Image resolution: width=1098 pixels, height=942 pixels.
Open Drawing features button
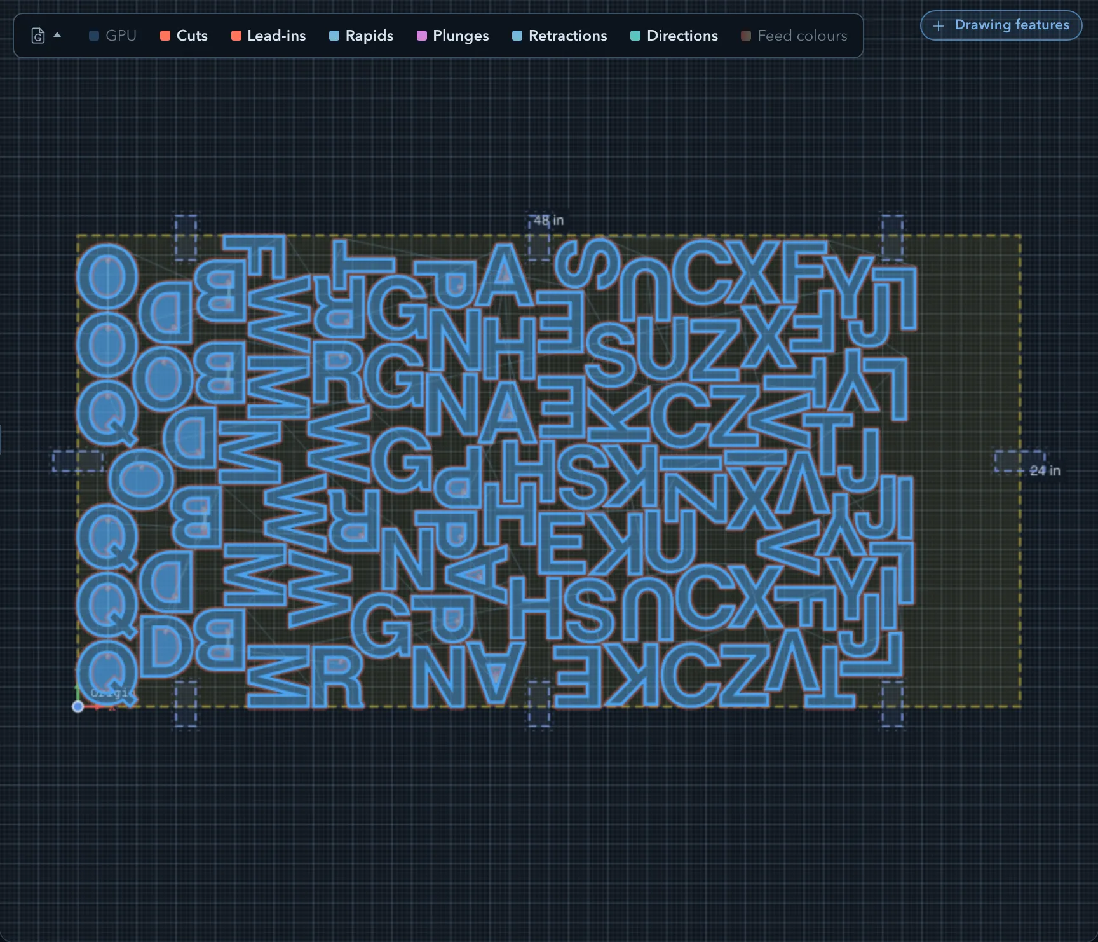(x=1001, y=25)
